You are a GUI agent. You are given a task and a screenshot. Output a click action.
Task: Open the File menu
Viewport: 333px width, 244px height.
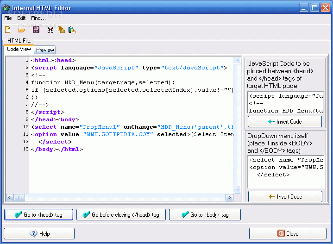pos(8,18)
